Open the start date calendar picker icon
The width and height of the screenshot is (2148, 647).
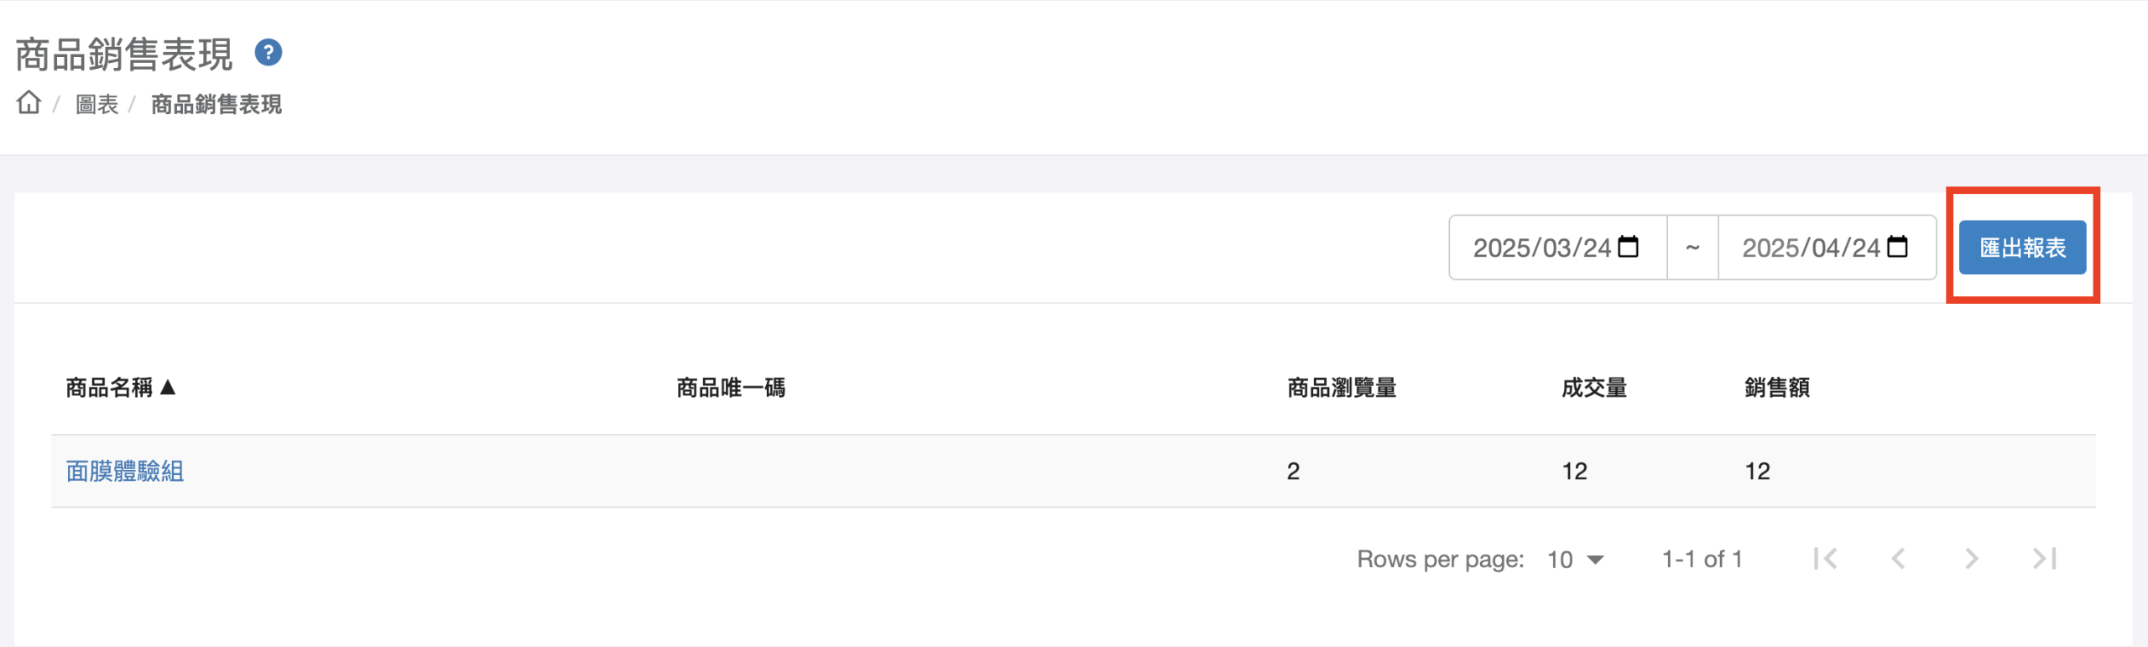1628,247
